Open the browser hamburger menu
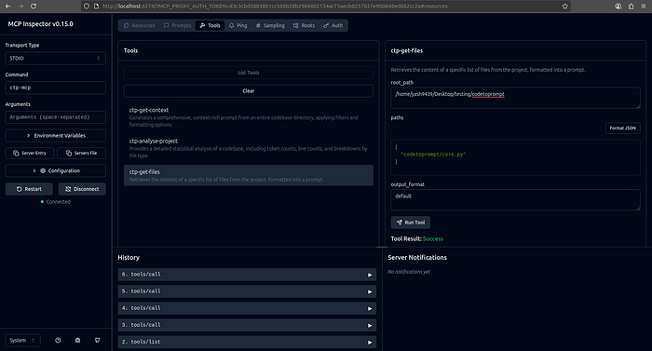The image size is (652, 351). (x=644, y=7)
